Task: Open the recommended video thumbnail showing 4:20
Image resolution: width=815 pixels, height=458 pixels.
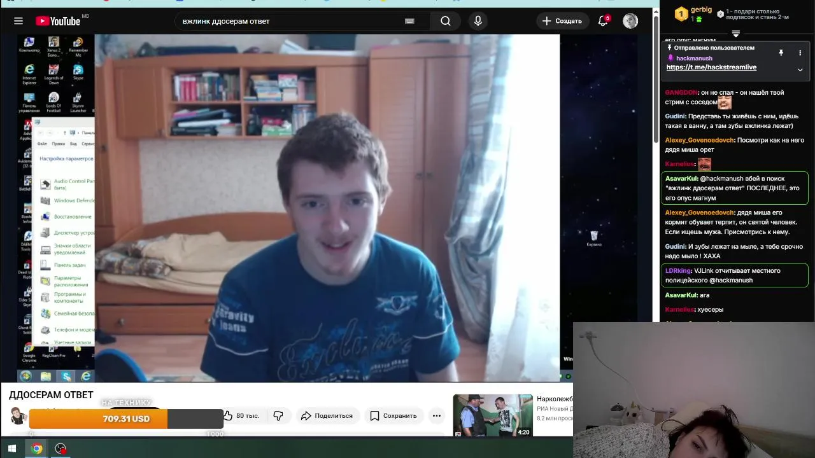Action: tap(493, 415)
